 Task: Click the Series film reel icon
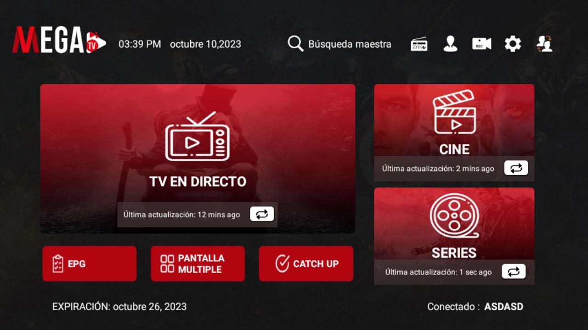click(454, 216)
